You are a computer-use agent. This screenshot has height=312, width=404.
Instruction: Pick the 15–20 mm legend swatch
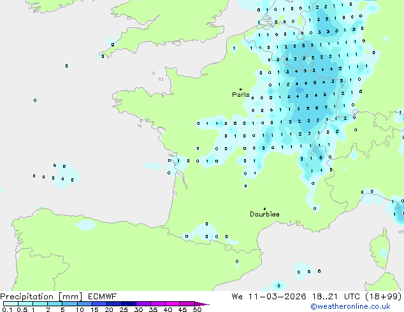click(99, 304)
